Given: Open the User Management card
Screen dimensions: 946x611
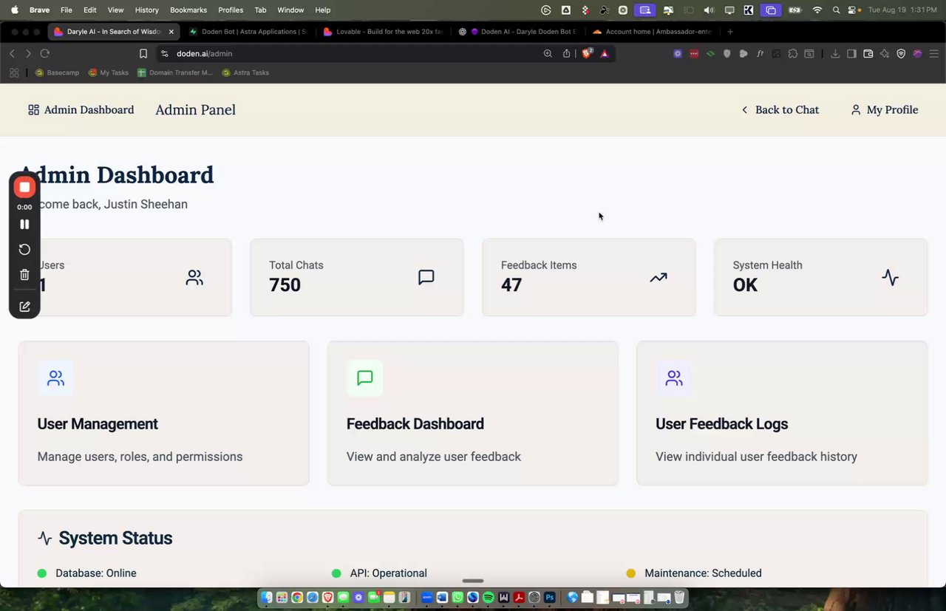Looking at the screenshot, I should coord(163,413).
